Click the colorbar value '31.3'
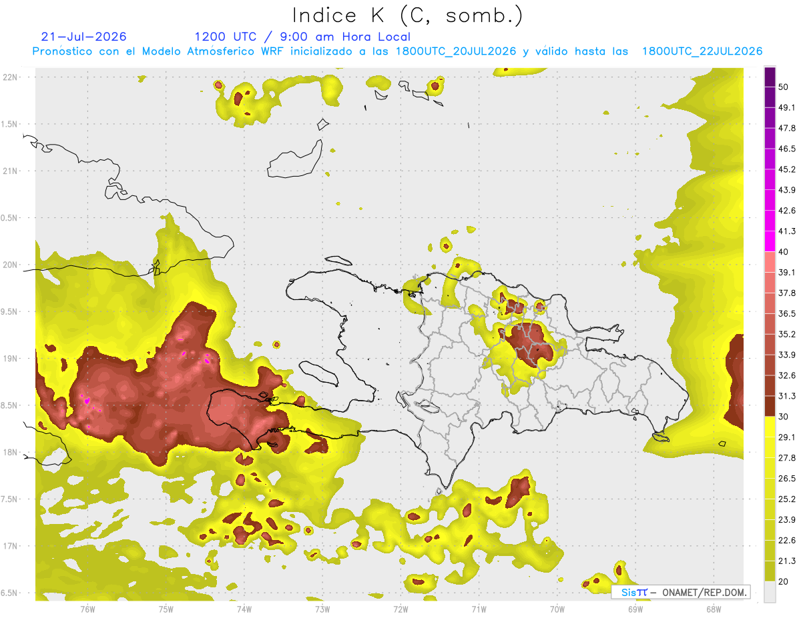This screenshot has width=801, height=618. pos(787,396)
